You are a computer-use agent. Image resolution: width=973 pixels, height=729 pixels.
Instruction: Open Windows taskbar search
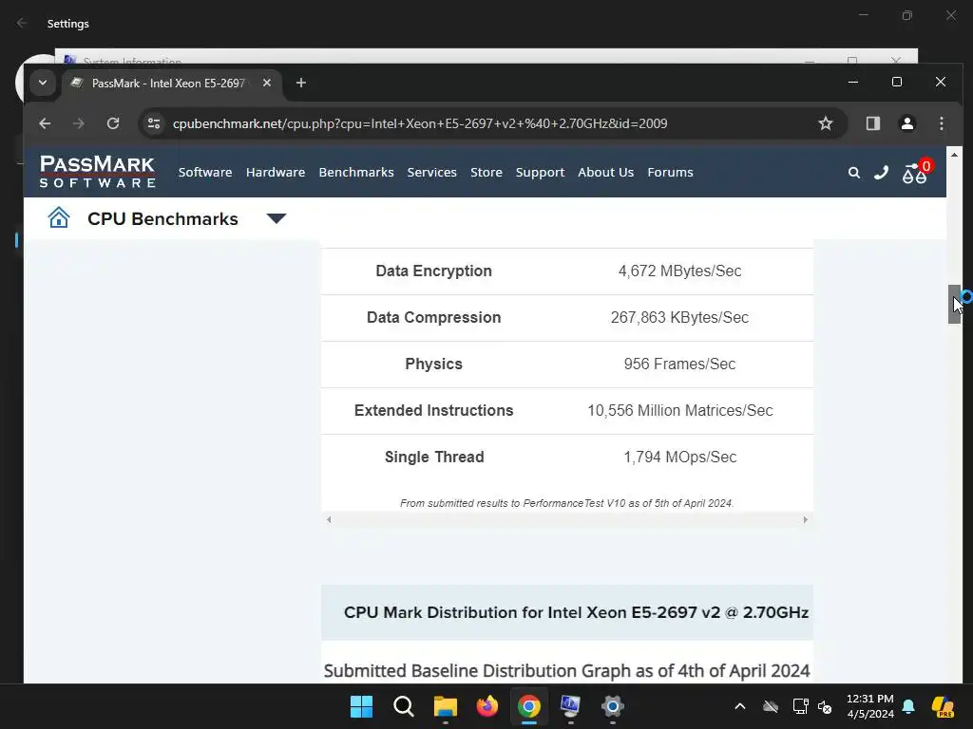tap(403, 706)
